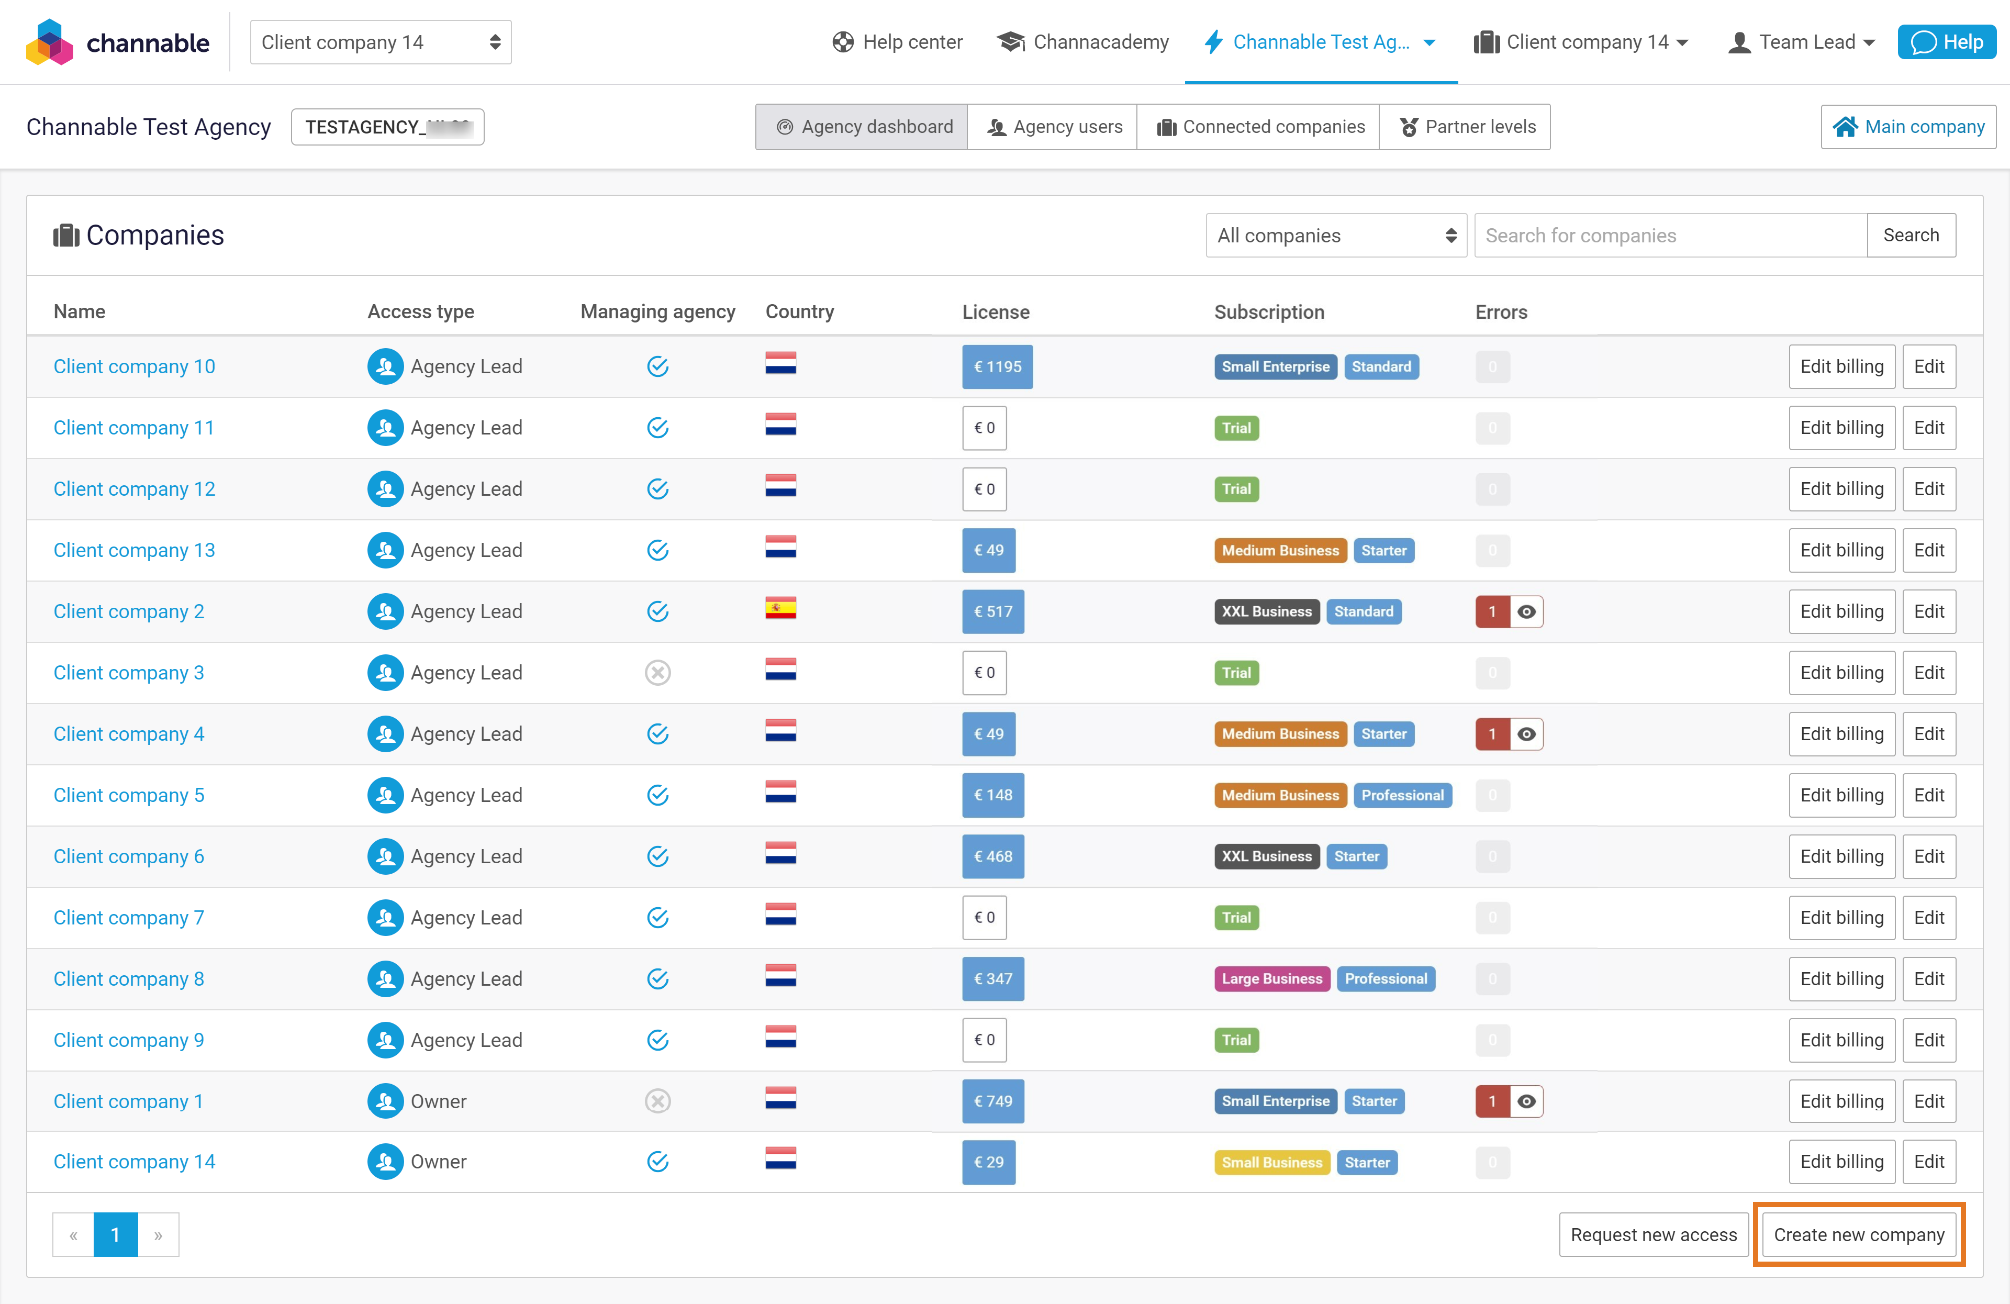
Task: View errors via eye icon for Client company 1
Action: pos(1527,1101)
